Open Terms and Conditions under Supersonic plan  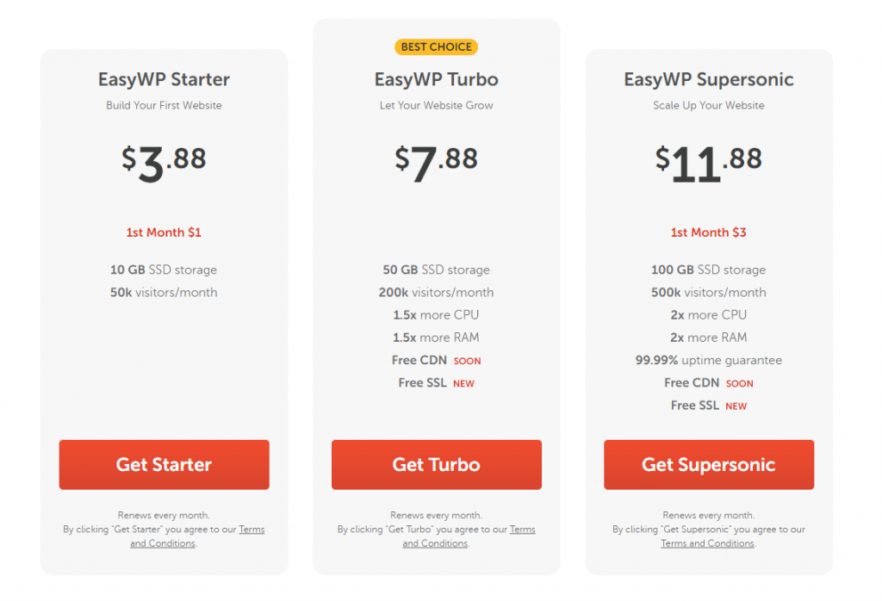[x=707, y=543]
